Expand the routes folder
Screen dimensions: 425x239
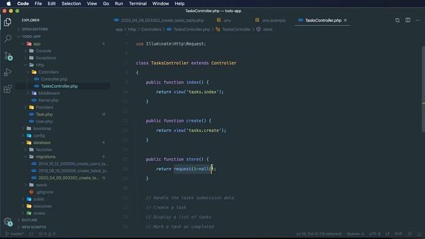click(x=39, y=213)
